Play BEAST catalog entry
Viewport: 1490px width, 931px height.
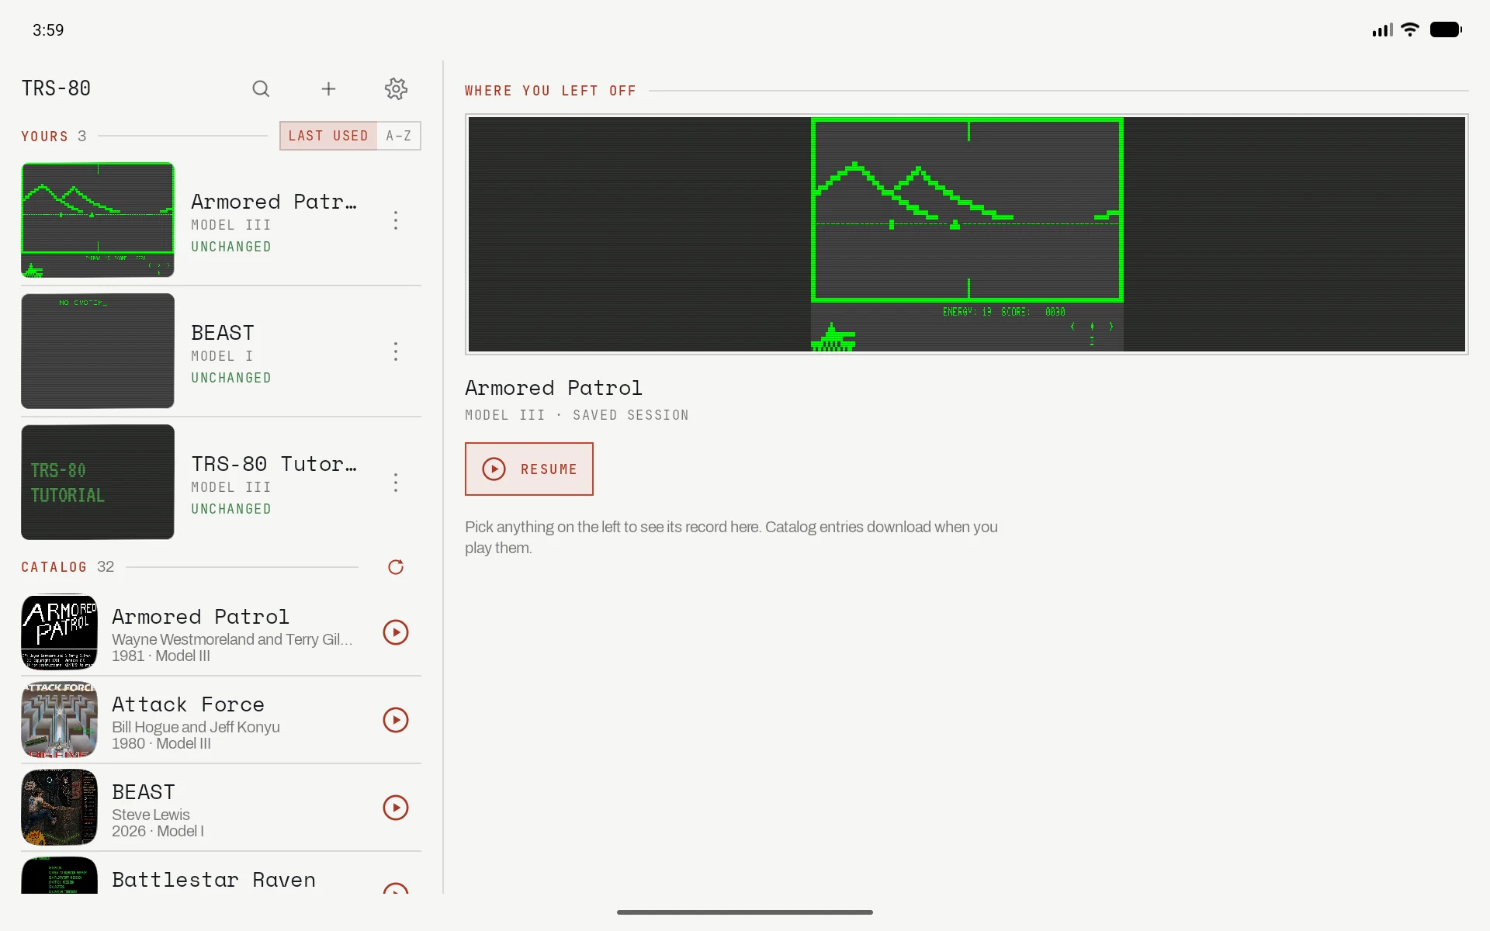[396, 808]
